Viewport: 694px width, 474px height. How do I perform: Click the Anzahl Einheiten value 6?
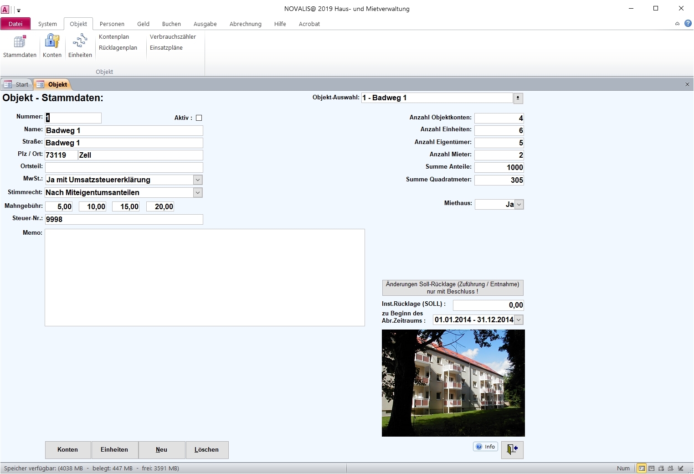coord(499,130)
